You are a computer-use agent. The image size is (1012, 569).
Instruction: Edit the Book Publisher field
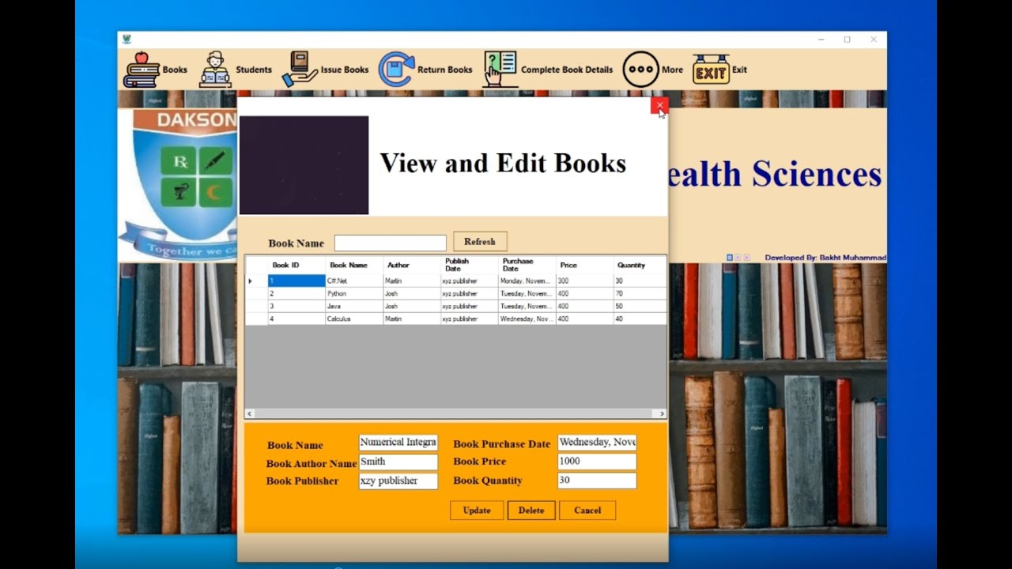398,480
